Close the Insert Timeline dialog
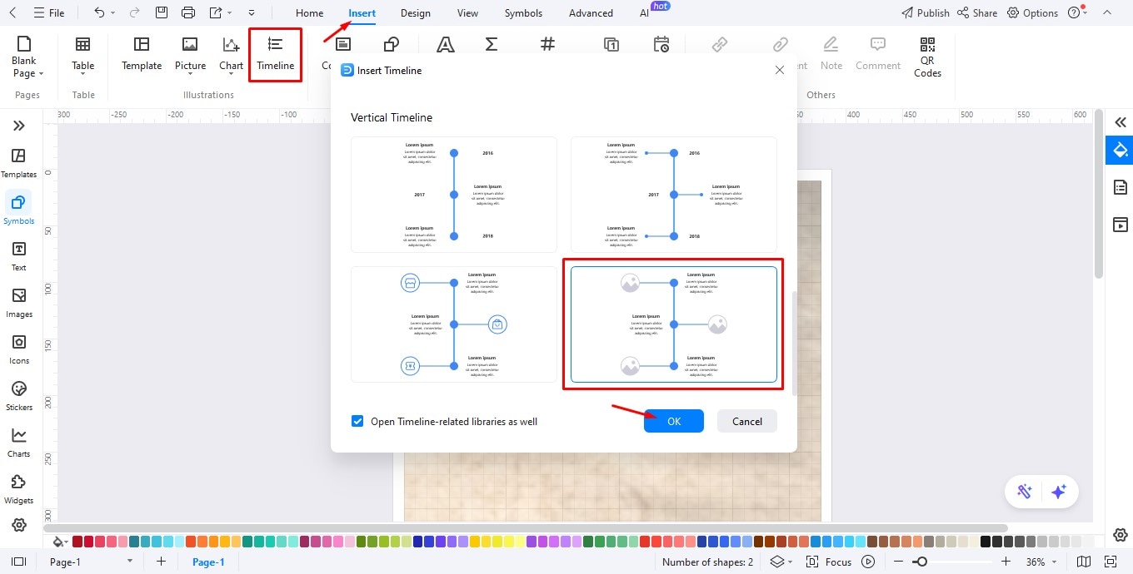 (x=780, y=70)
